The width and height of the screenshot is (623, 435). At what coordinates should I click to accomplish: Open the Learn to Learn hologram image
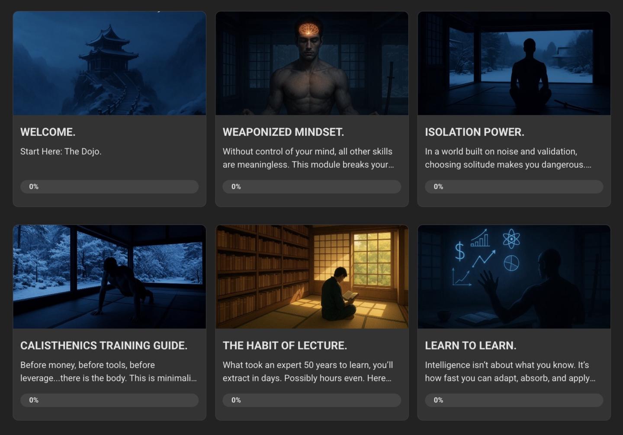pyautogui.click(x=514, y=277)
